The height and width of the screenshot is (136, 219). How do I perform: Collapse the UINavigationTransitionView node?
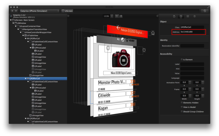point(18,29)
